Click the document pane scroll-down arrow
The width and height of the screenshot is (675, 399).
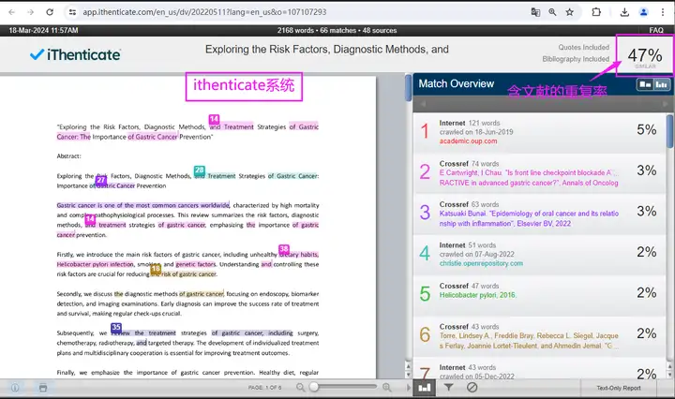coord(408,375)
